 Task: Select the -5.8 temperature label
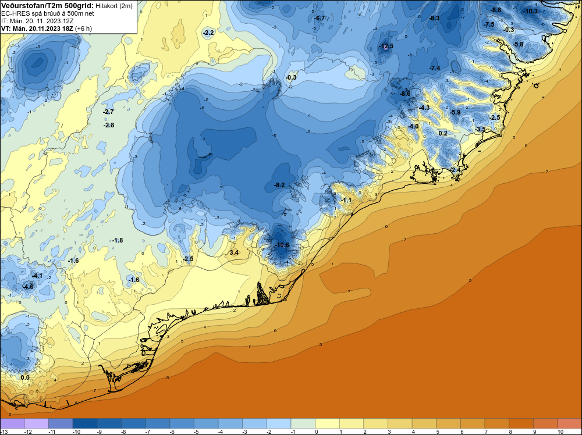pyautogui.click(x=518, y=45)
